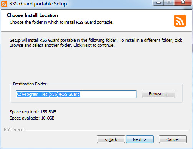Click the Destination Folder path field
This screenshot has width=193, height=149.
tap(76, 94)
